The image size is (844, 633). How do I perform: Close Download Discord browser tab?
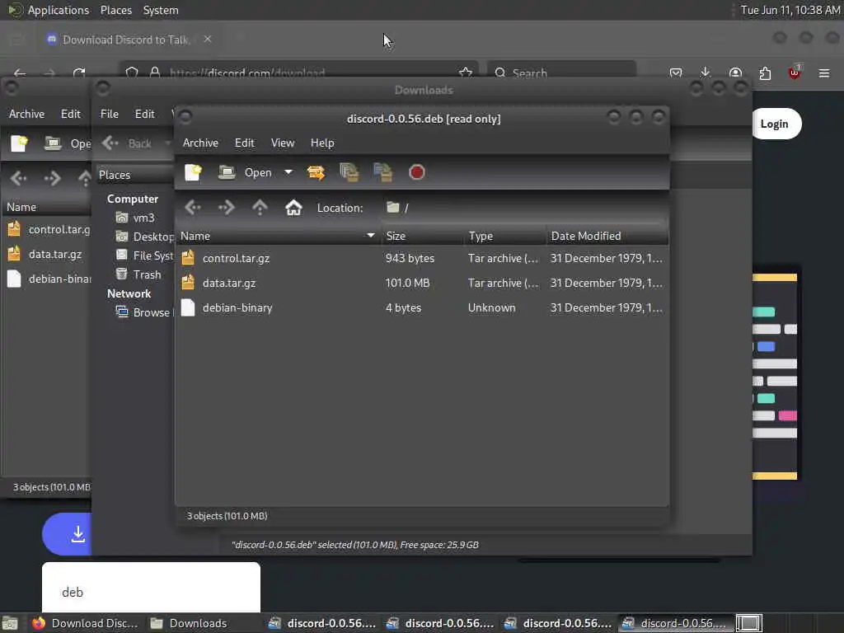(208, 40)
